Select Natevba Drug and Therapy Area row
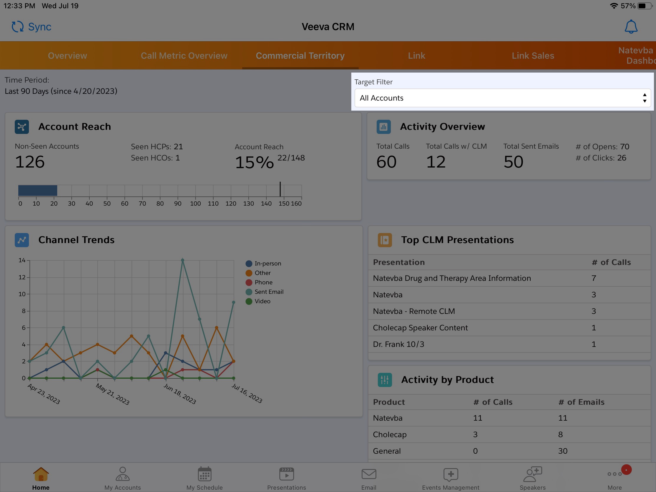 (452, 278)
